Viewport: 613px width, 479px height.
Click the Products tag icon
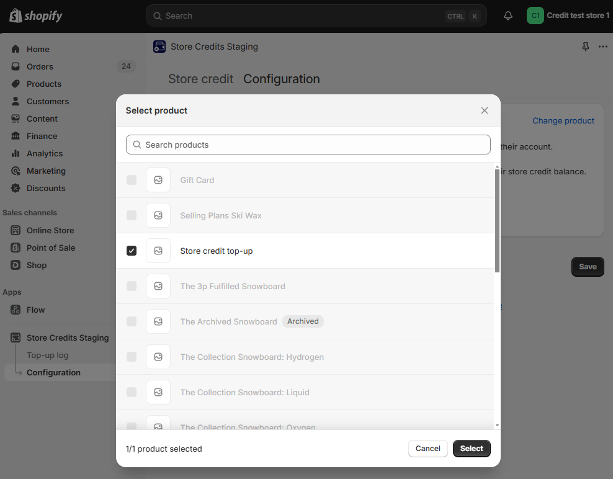(16, 84)
